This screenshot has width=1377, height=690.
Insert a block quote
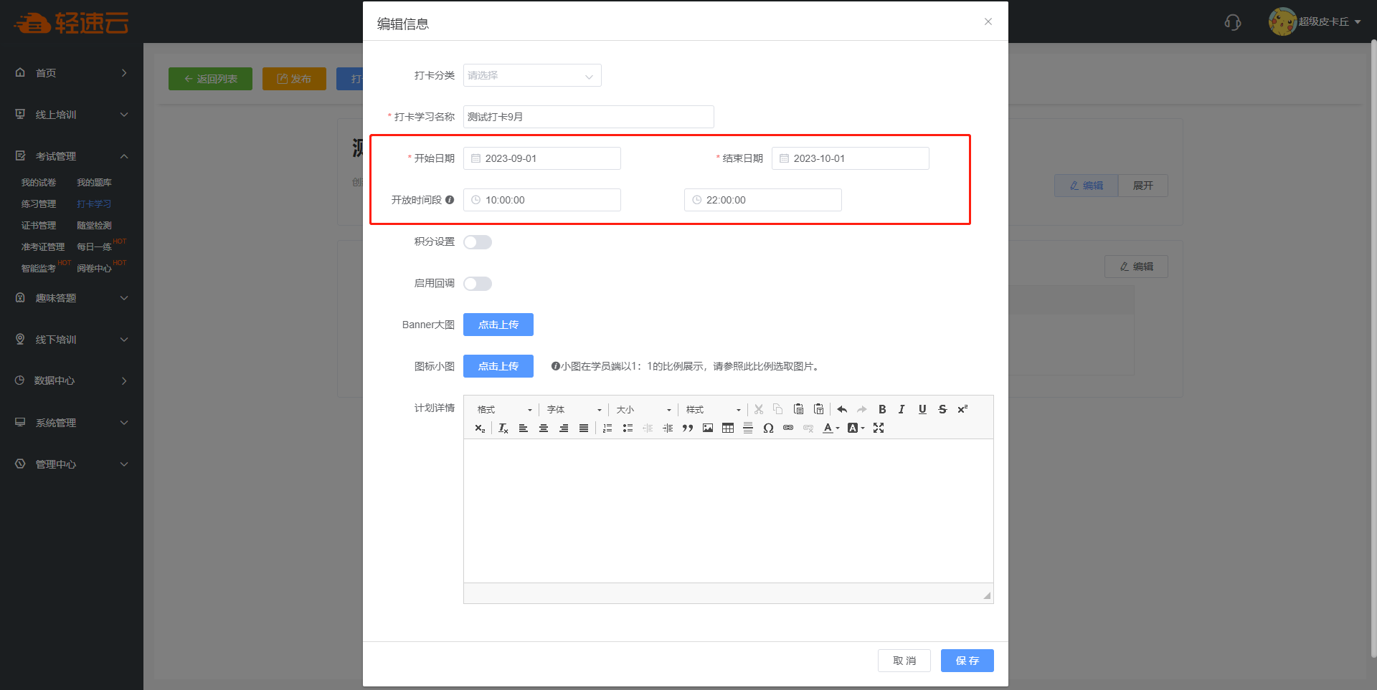(688, 428)
